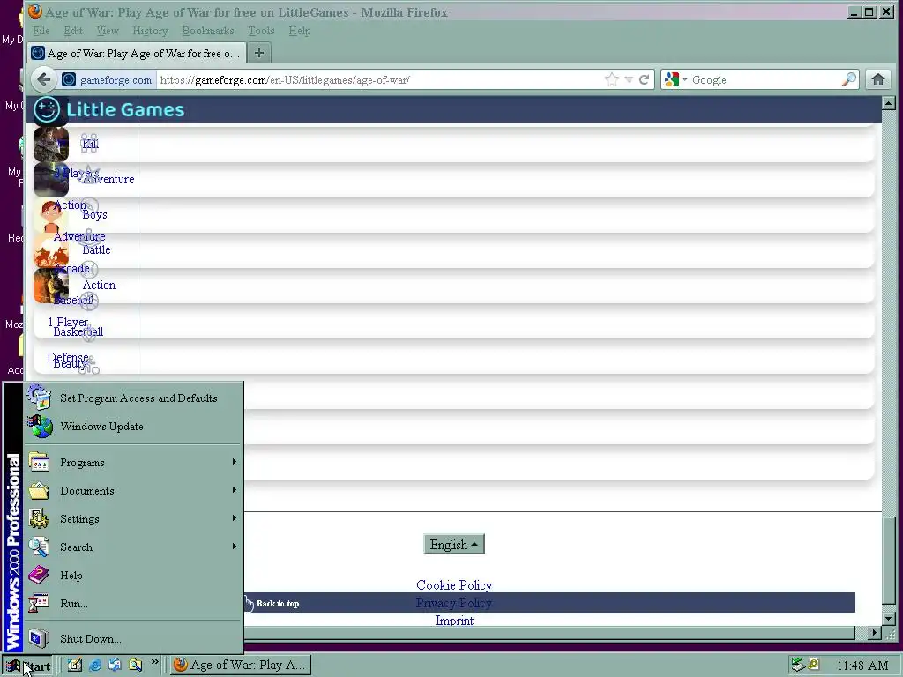This screenshot has height=677, width=903.
Task: Launch Windows Update from Start menu
Action: (x=134, y=426)
